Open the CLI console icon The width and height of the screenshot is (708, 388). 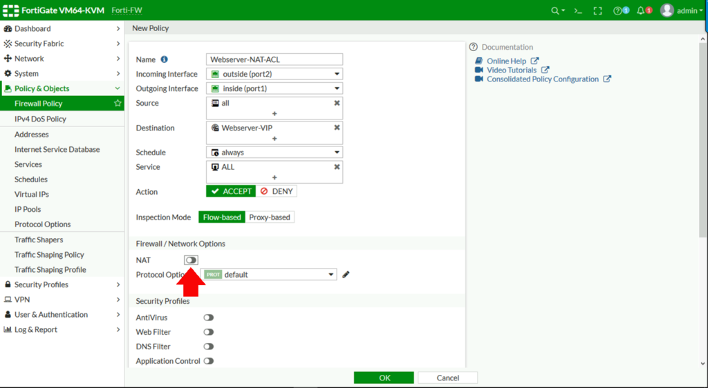(578, 10)
